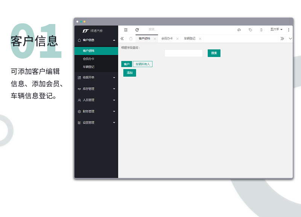Image resolution: width=301 pixels, height=217 pixels.
Task: Collapse the 客户信息 sidebar menu
Action: 96,40
